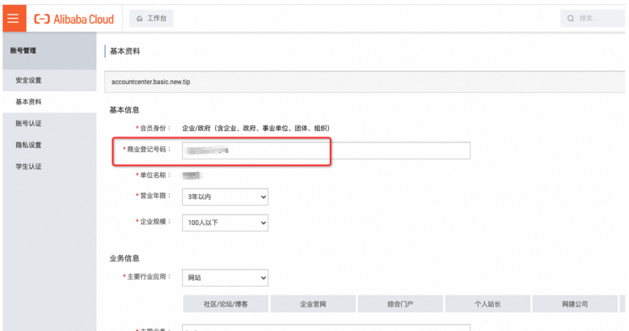This screenshot has width=629, height=331.
Task: Click the home icon beside 工作台
Action: (x=140, y=19)
